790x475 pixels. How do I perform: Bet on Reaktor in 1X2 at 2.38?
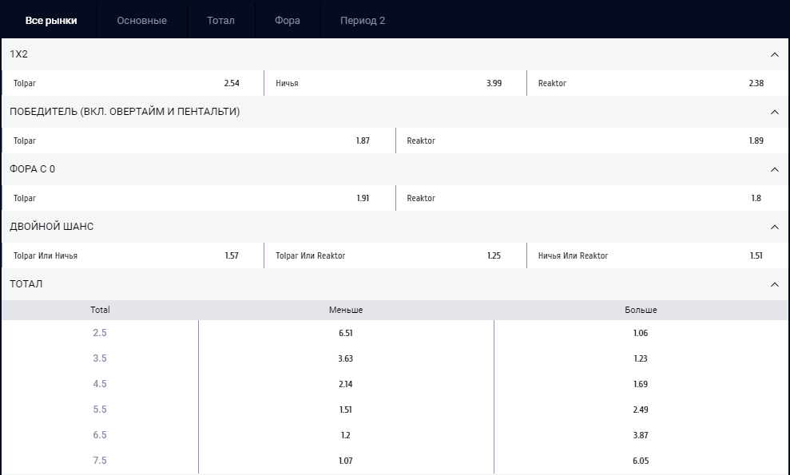(657, 83)
